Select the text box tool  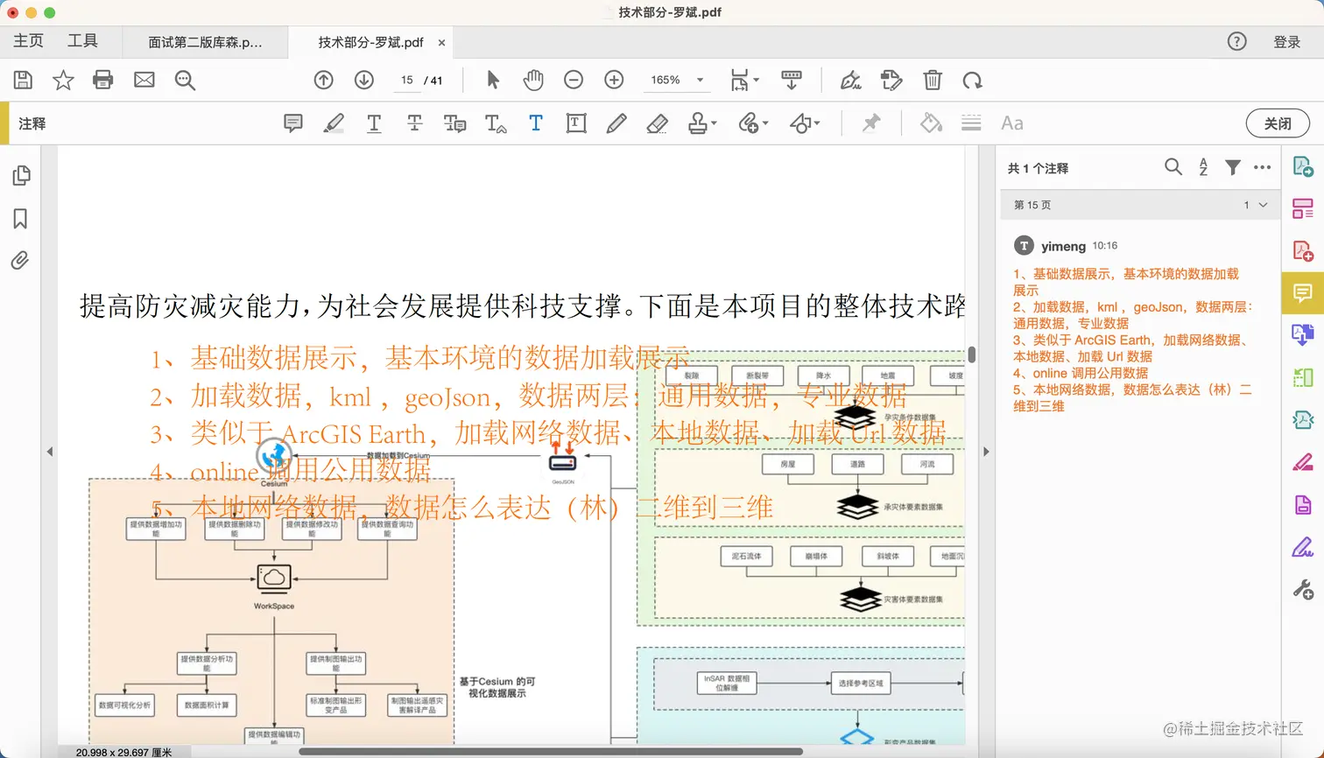tap(576, 123)
